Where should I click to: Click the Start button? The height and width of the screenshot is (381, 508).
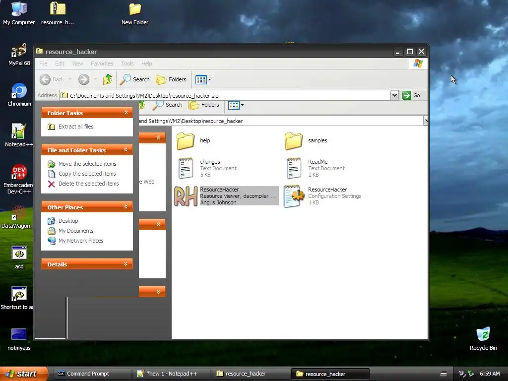click(x=23, y=374)
